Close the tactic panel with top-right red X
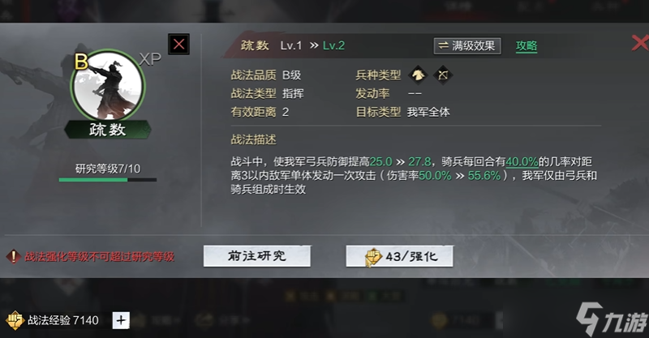This screenshot has height=338, width=649. pyautogui.click(x=640, y=43)
